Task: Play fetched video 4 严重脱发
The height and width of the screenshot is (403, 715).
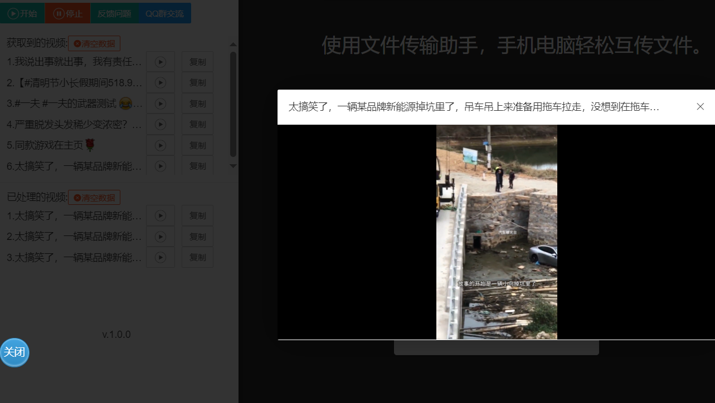Action: [x=160, y=124]
